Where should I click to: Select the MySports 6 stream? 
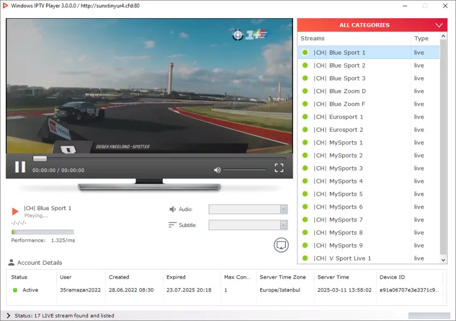(369, 207)
